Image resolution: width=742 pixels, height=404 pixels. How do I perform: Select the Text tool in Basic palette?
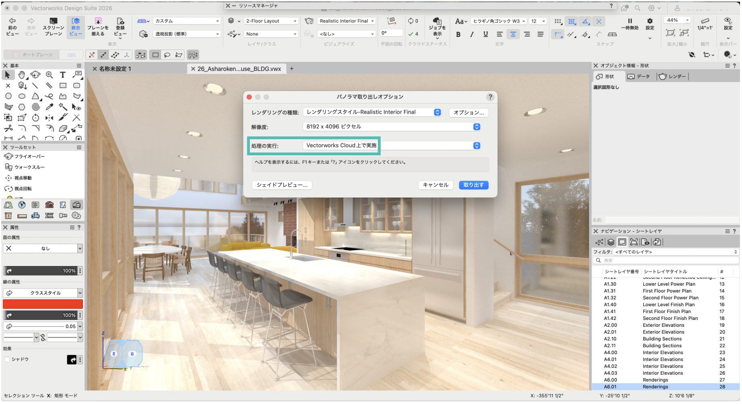pyautogui.click(x=63, y=75)
